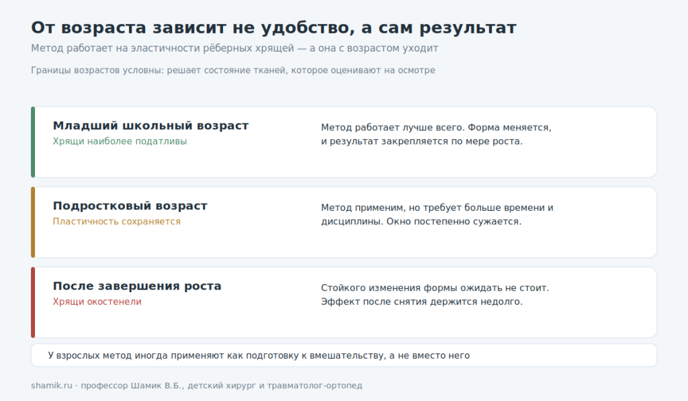
Task: Click description "Метод применим, но требует больше времени"
Action: point(437,214)
